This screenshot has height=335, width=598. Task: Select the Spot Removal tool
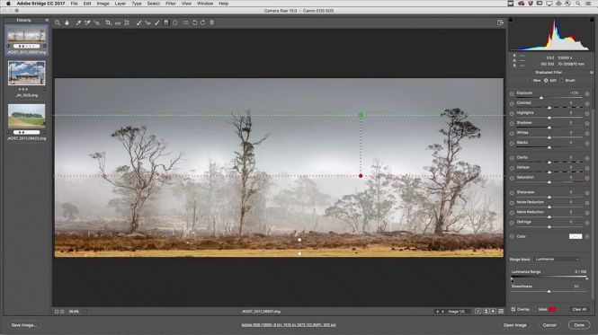(x=138, y=22)
